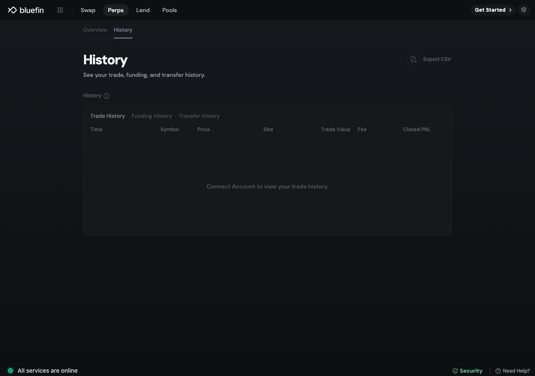Click the Get Started arrow chevron
The image size is (535, 376).
[510, 10]
